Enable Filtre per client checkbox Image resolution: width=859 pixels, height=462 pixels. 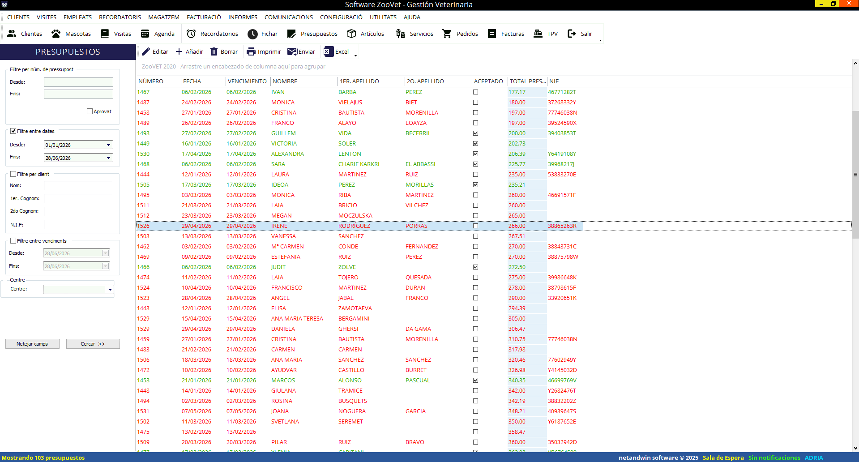pos(13,174)
